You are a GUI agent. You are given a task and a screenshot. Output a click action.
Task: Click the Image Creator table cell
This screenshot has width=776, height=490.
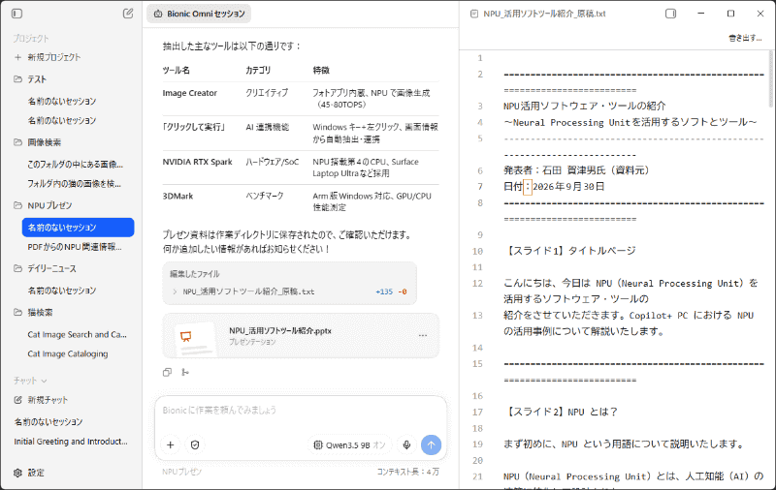pos(190,93)
